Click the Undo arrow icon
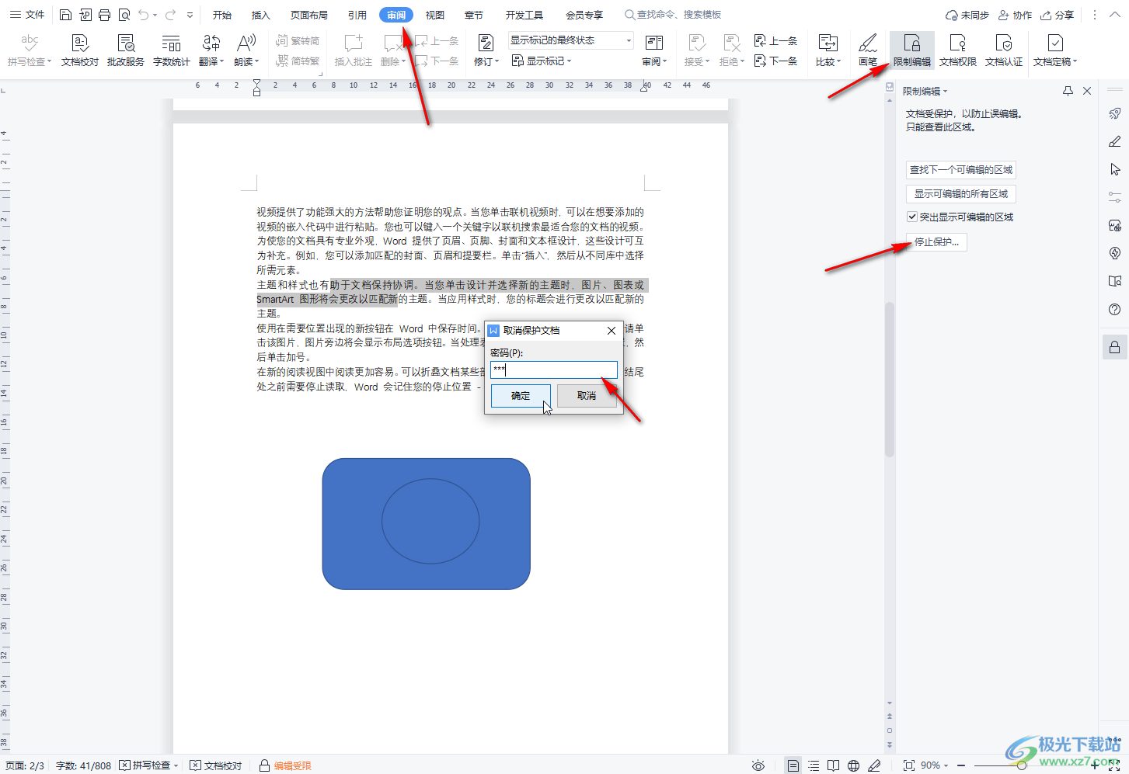 click(x=144, y=15)
